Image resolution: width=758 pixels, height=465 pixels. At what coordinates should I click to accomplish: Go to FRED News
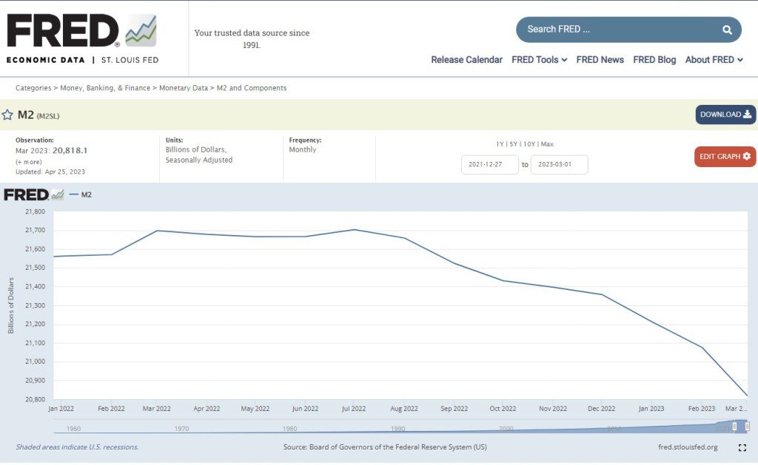tap(600, 60)
